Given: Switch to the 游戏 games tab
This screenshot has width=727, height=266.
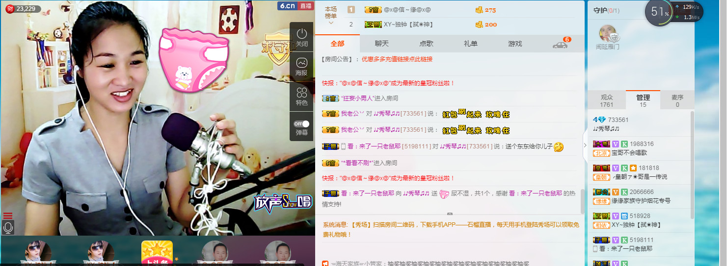Looking at the screenshot, I should (x=515, y=44).
